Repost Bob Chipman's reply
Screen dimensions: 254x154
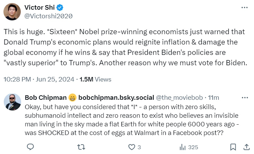click(x=81, y=147)
